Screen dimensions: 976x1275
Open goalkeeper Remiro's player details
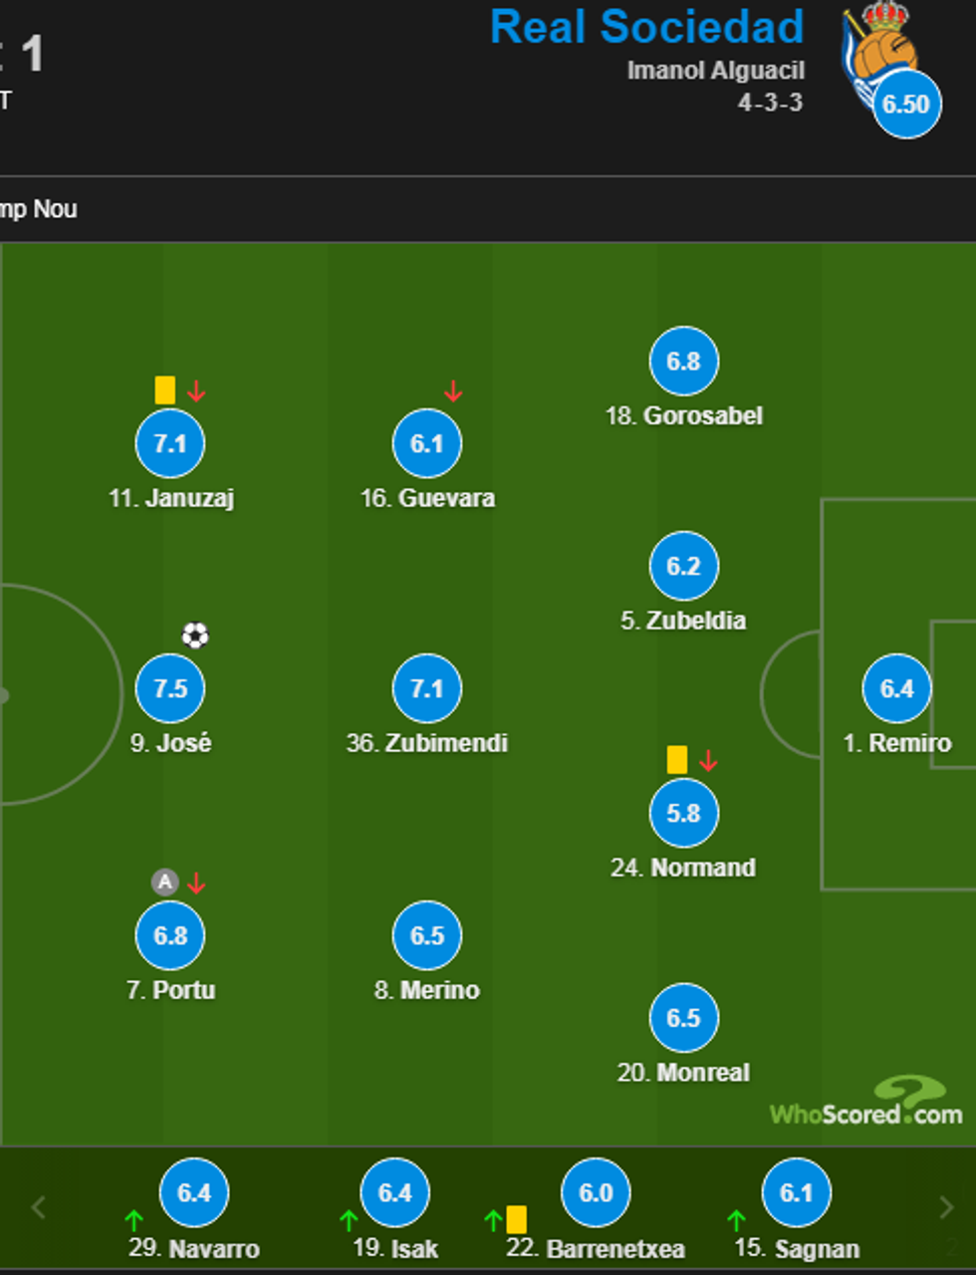click(897, 743)
